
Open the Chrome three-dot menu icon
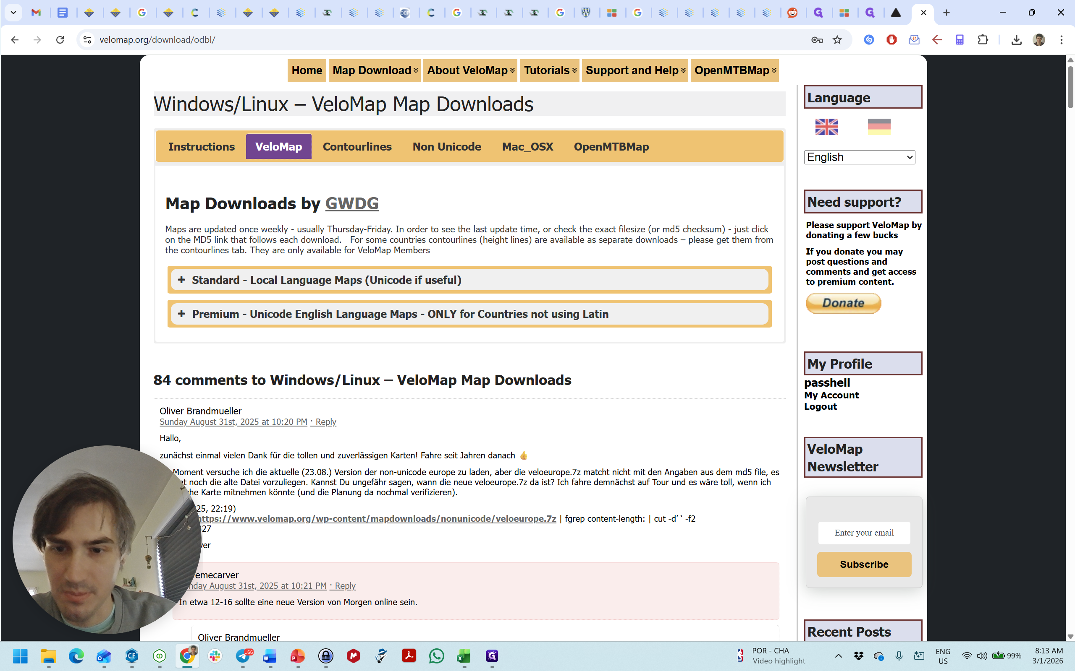(1061, 40)
